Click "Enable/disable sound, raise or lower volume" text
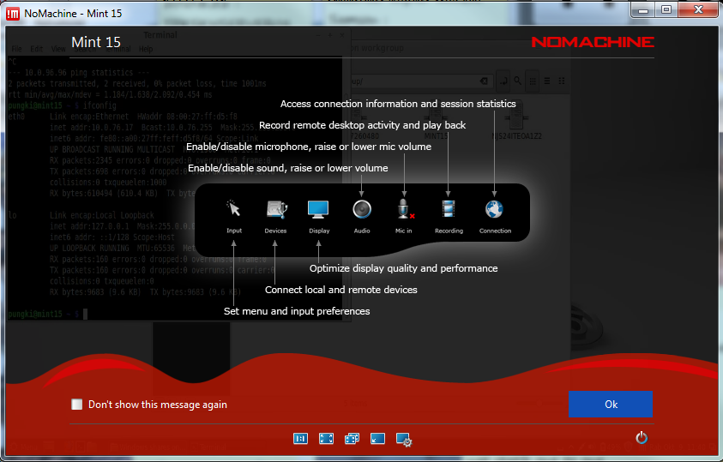The image size is (723, 462). point(287,168)
